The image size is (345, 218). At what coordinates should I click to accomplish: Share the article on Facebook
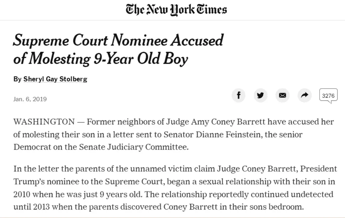pyautogui.click(x=238, y=95)
